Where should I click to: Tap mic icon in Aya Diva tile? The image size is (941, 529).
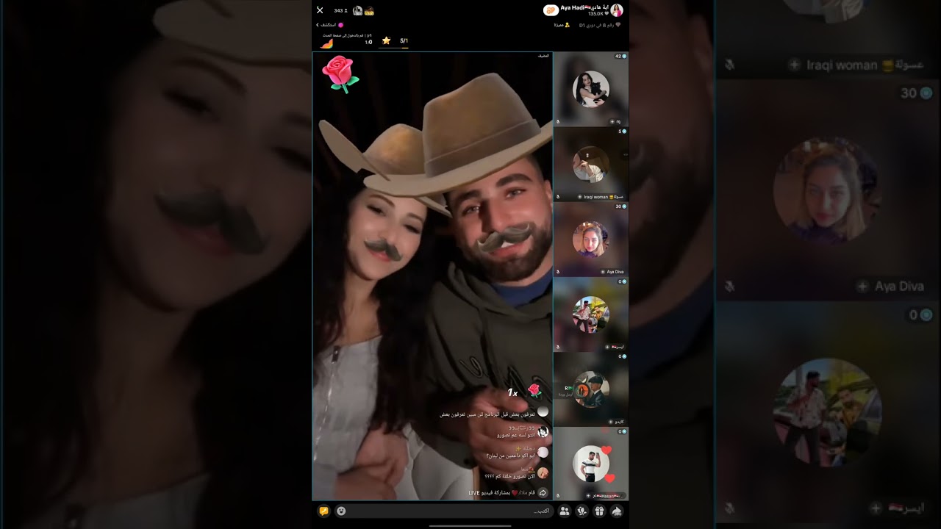click(558, 272)
